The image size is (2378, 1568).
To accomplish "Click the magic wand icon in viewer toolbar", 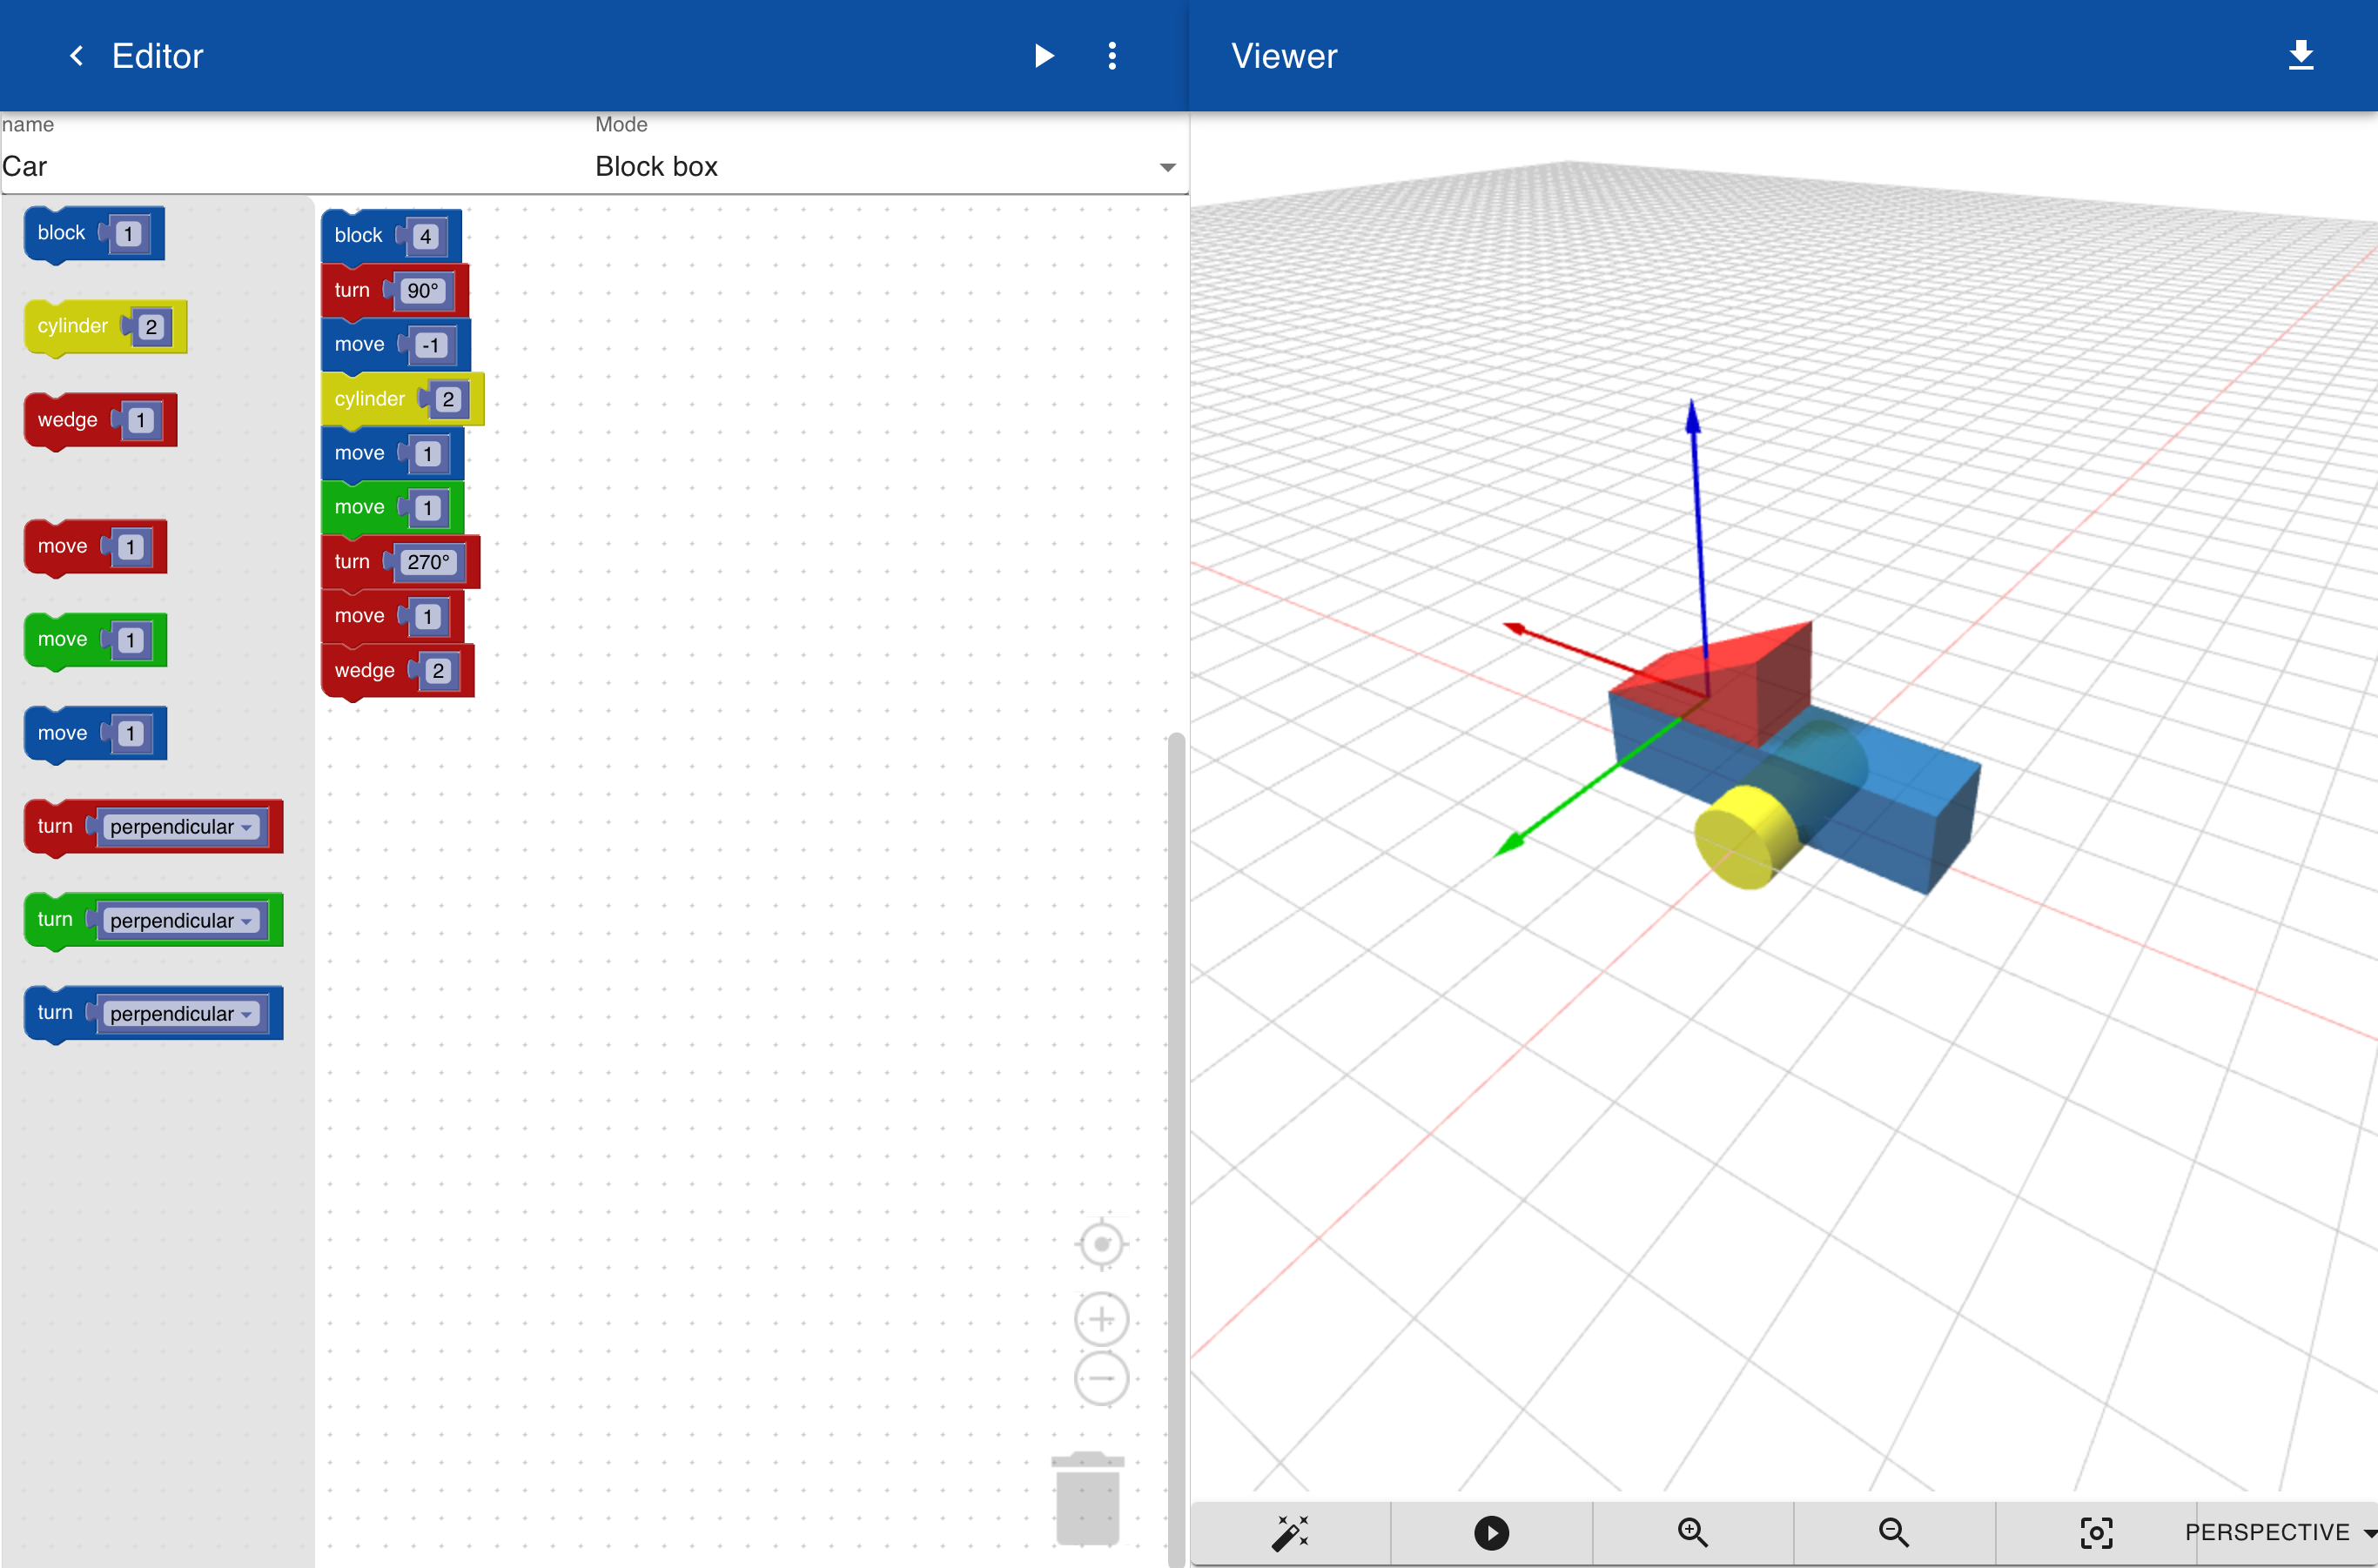I will coord(1290,1532).
